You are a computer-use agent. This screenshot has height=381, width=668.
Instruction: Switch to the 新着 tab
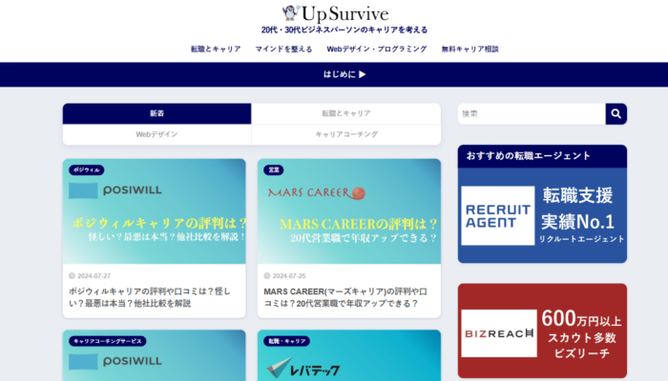(x=157, y=113)
